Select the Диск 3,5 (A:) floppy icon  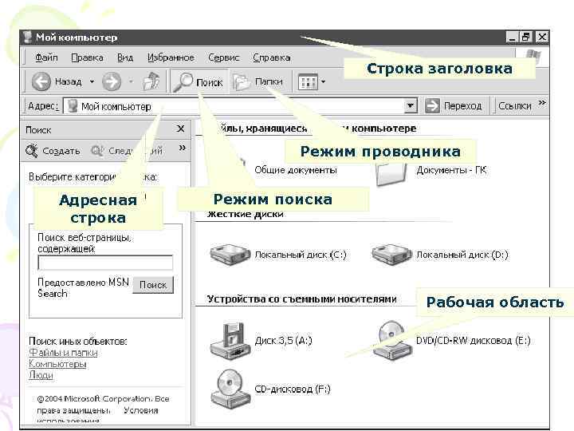(x=230, y=341)
